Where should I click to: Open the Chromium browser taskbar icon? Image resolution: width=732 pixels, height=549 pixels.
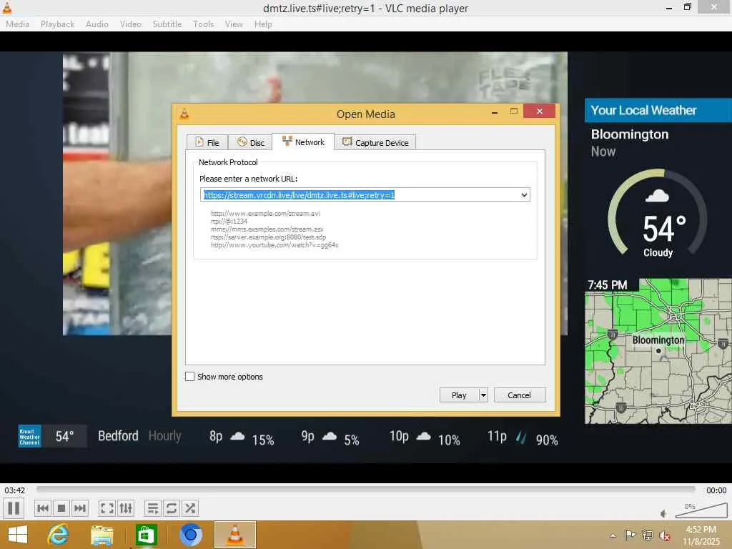pyautogui.click(x=190, y=535)
